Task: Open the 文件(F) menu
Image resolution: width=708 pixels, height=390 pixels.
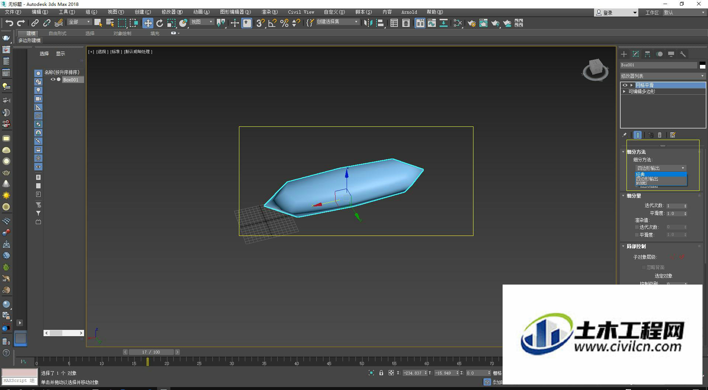Action: point(13,12)
